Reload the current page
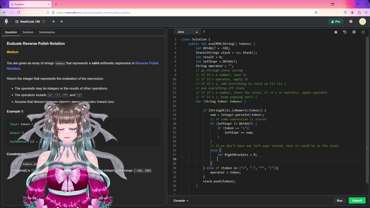 [18, 12]
